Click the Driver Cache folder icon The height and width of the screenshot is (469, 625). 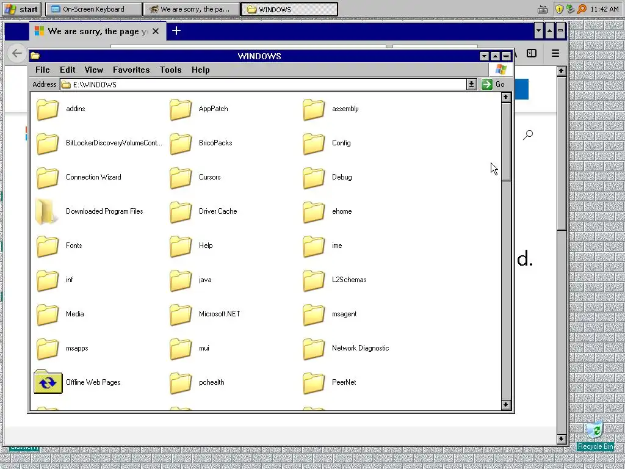click(181, 212)
